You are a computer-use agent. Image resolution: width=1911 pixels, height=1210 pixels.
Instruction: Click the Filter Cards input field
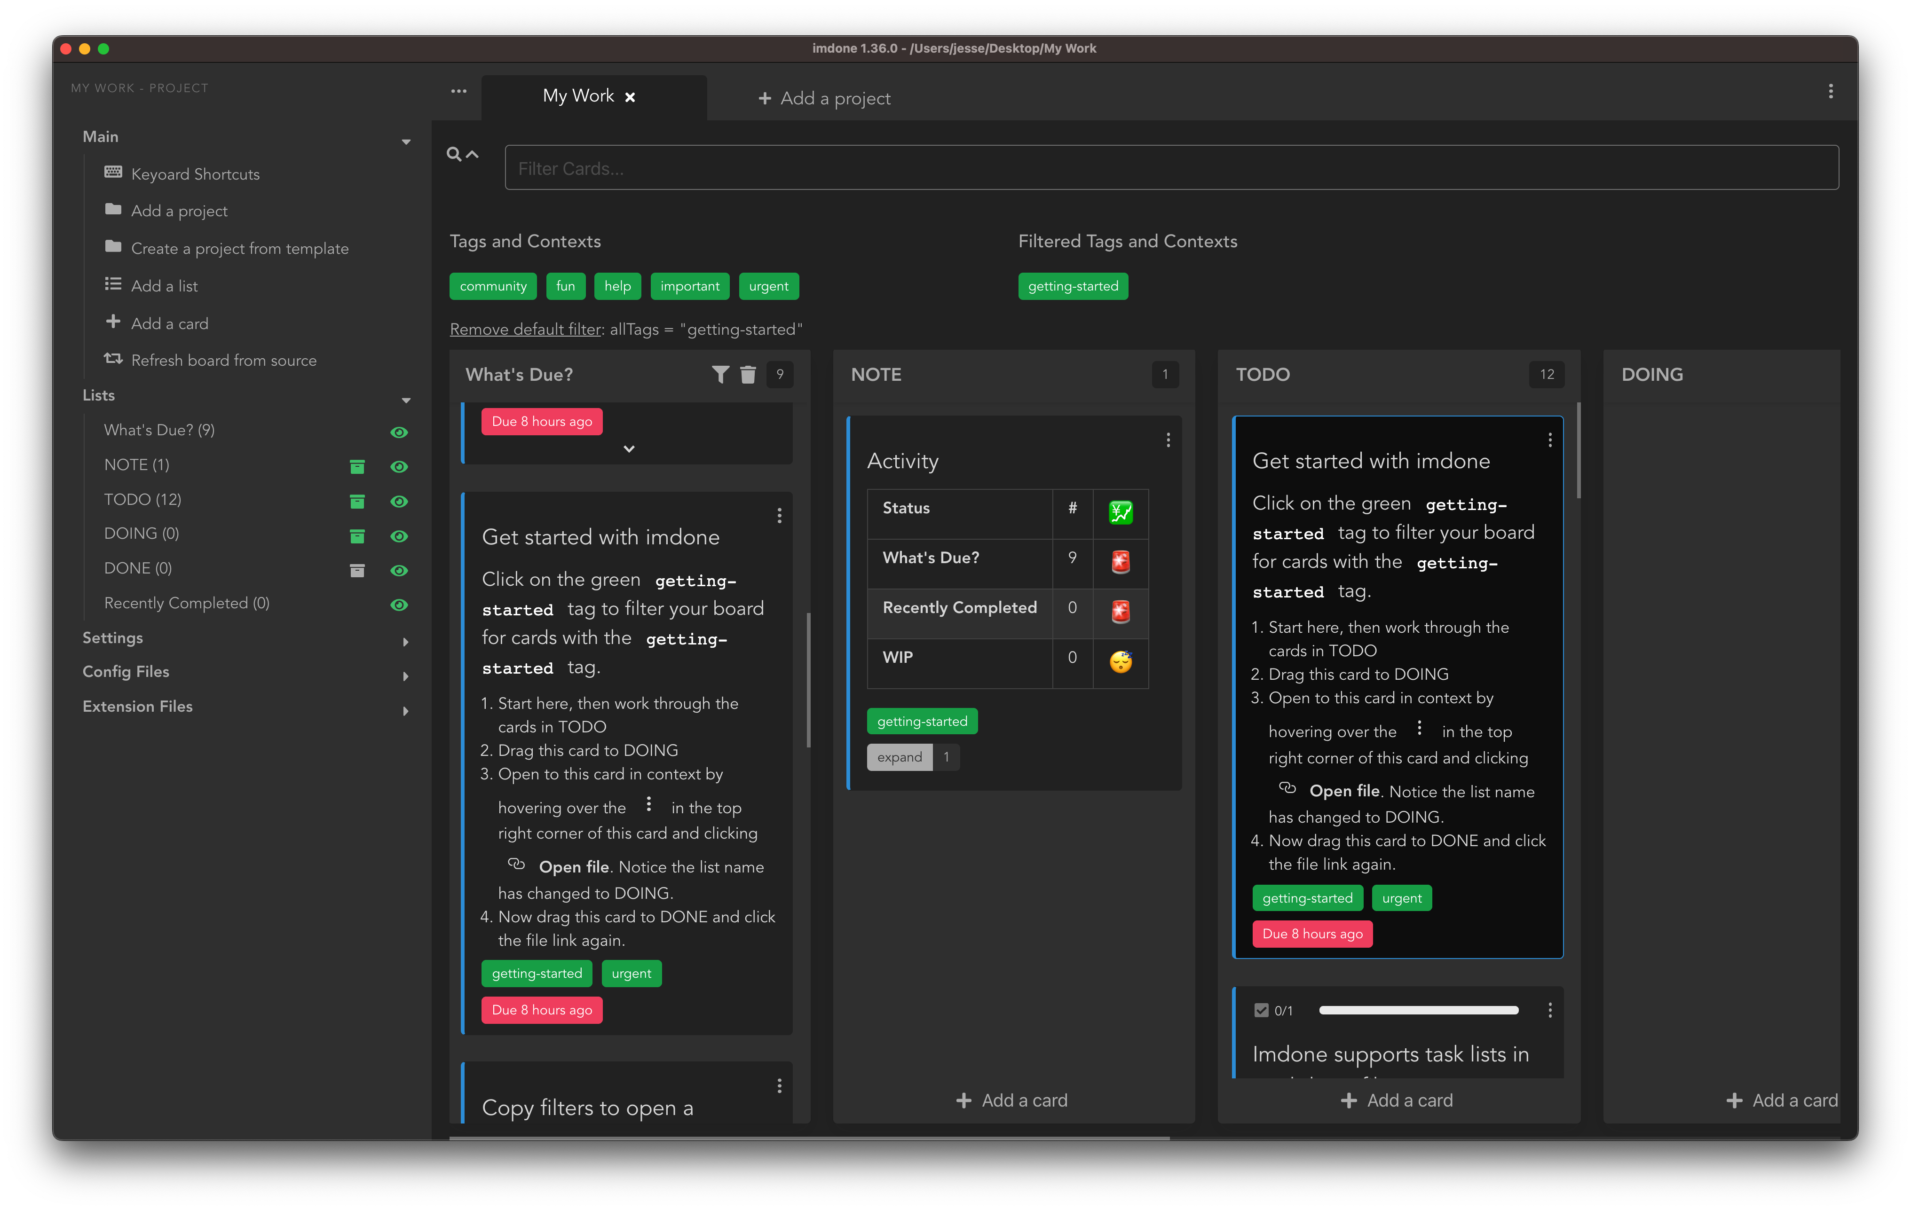point(1171,167)
